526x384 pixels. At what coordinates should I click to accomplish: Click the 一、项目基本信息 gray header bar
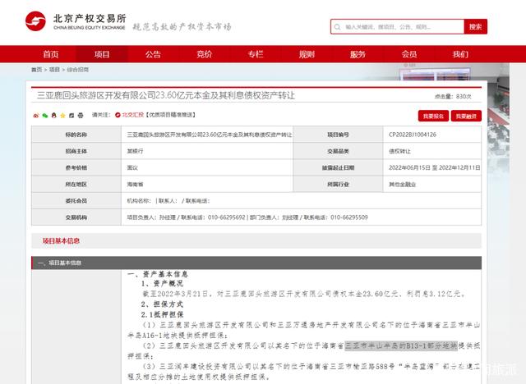256,263
